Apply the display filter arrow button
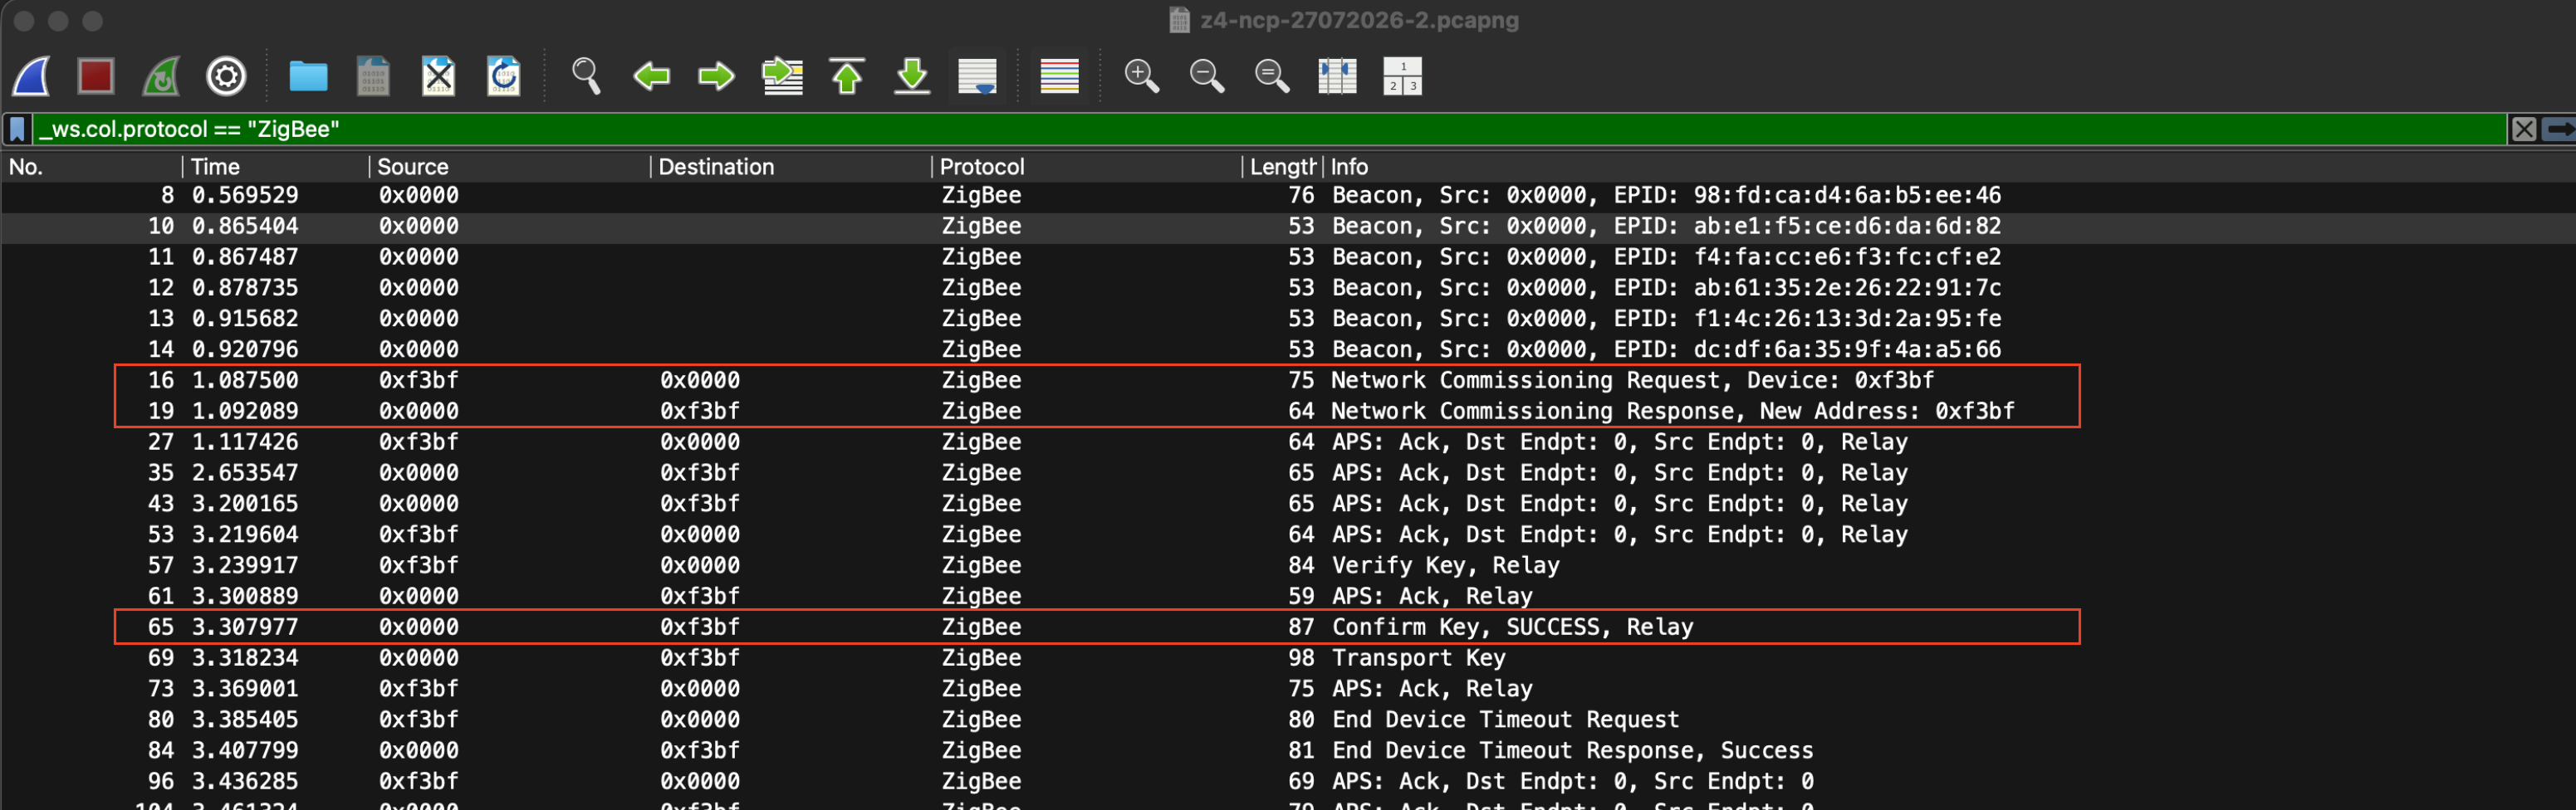The width and height of the screenshot is (2576, 810). coord(2560,129)
